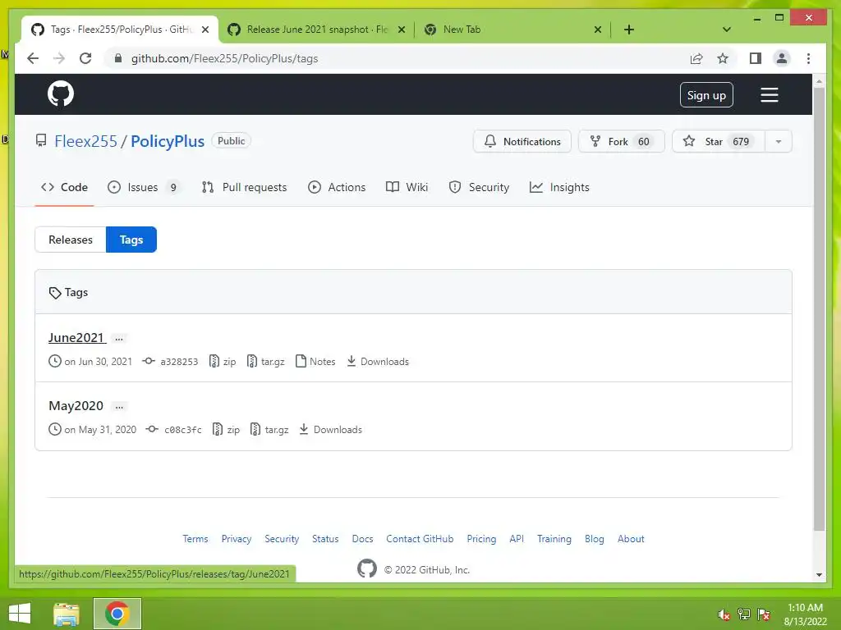Select the Tags view button

(x=131, y=240)
